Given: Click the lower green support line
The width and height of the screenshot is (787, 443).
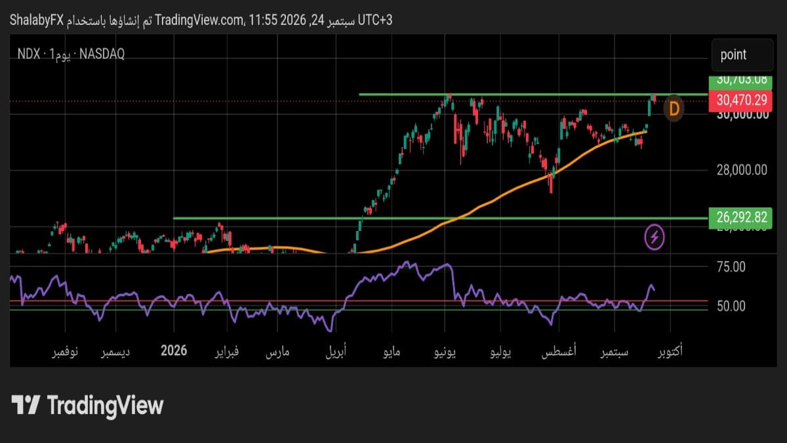Looking at the screenshot, I should click(x=439, y=218).
